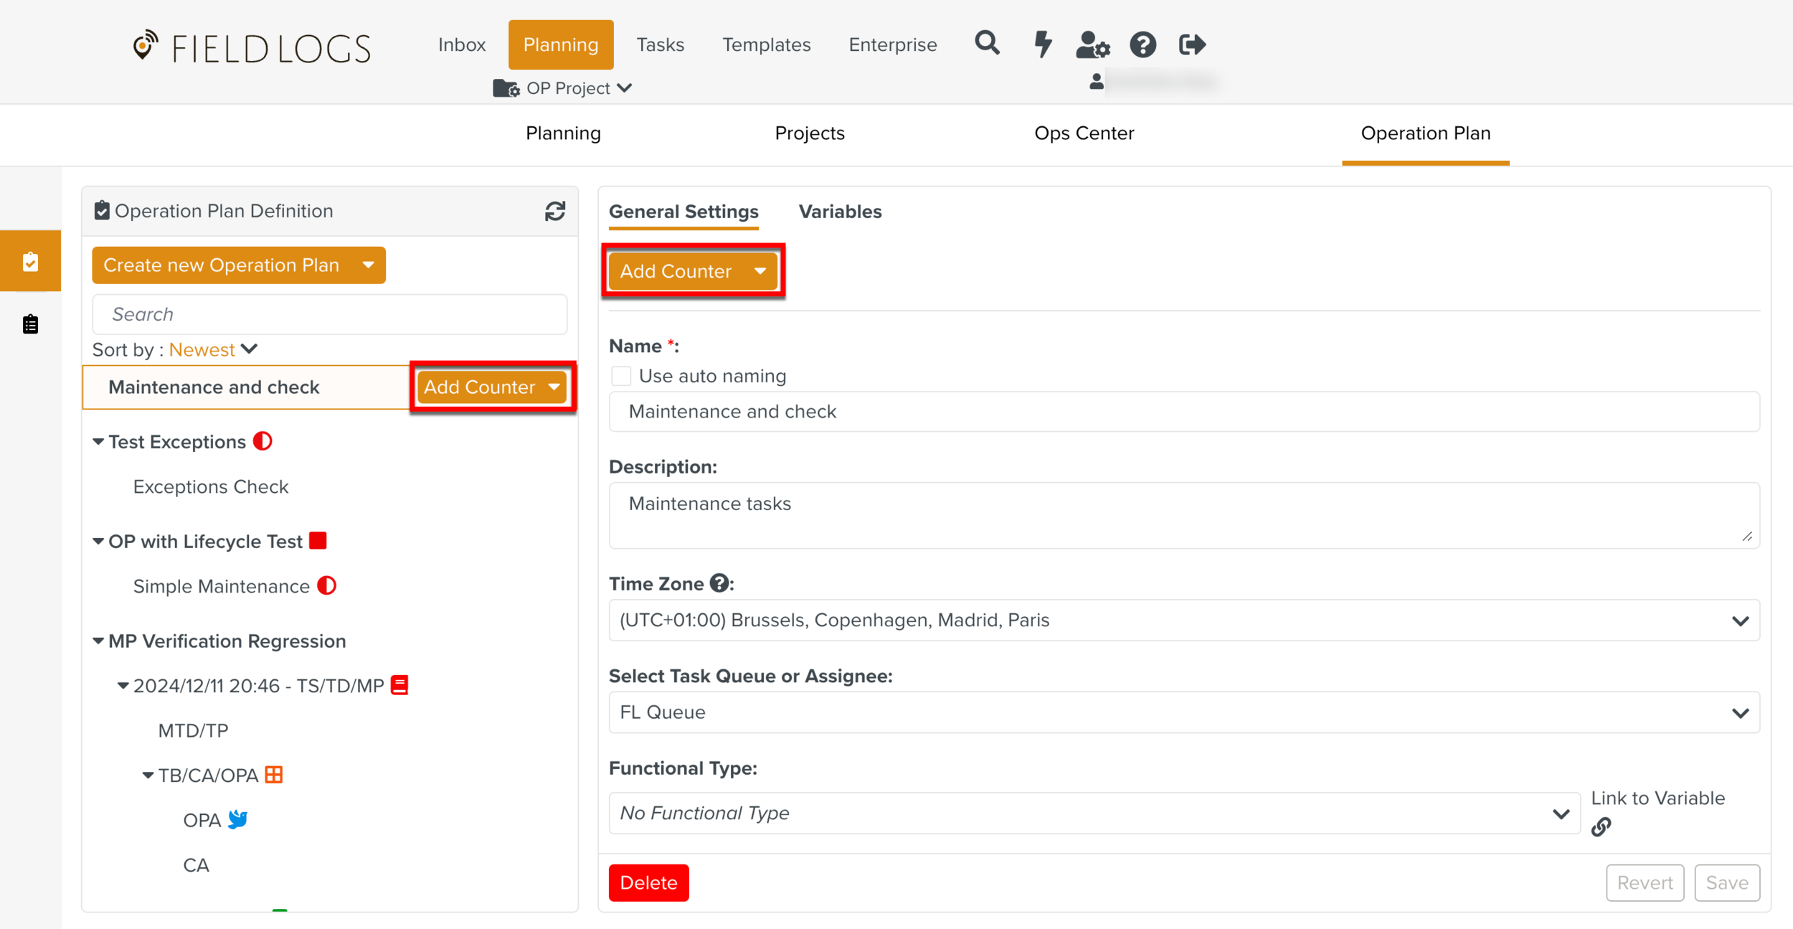The image size is (1793, 929).
Task: Click the help question mark icon
Action: 1142,44
